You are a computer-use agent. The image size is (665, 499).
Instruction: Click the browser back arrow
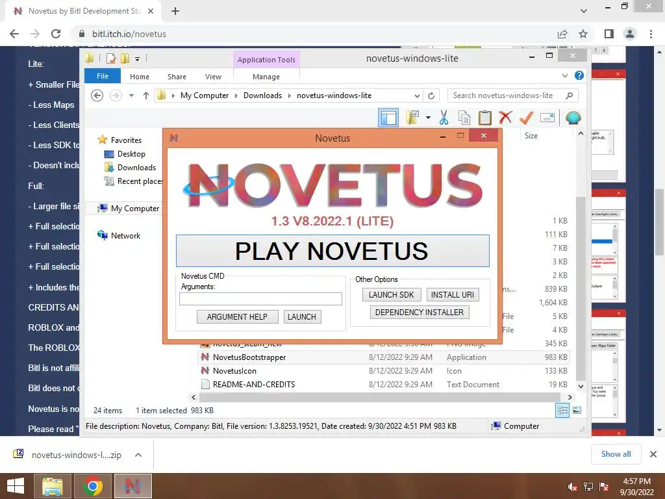(14, 34)
